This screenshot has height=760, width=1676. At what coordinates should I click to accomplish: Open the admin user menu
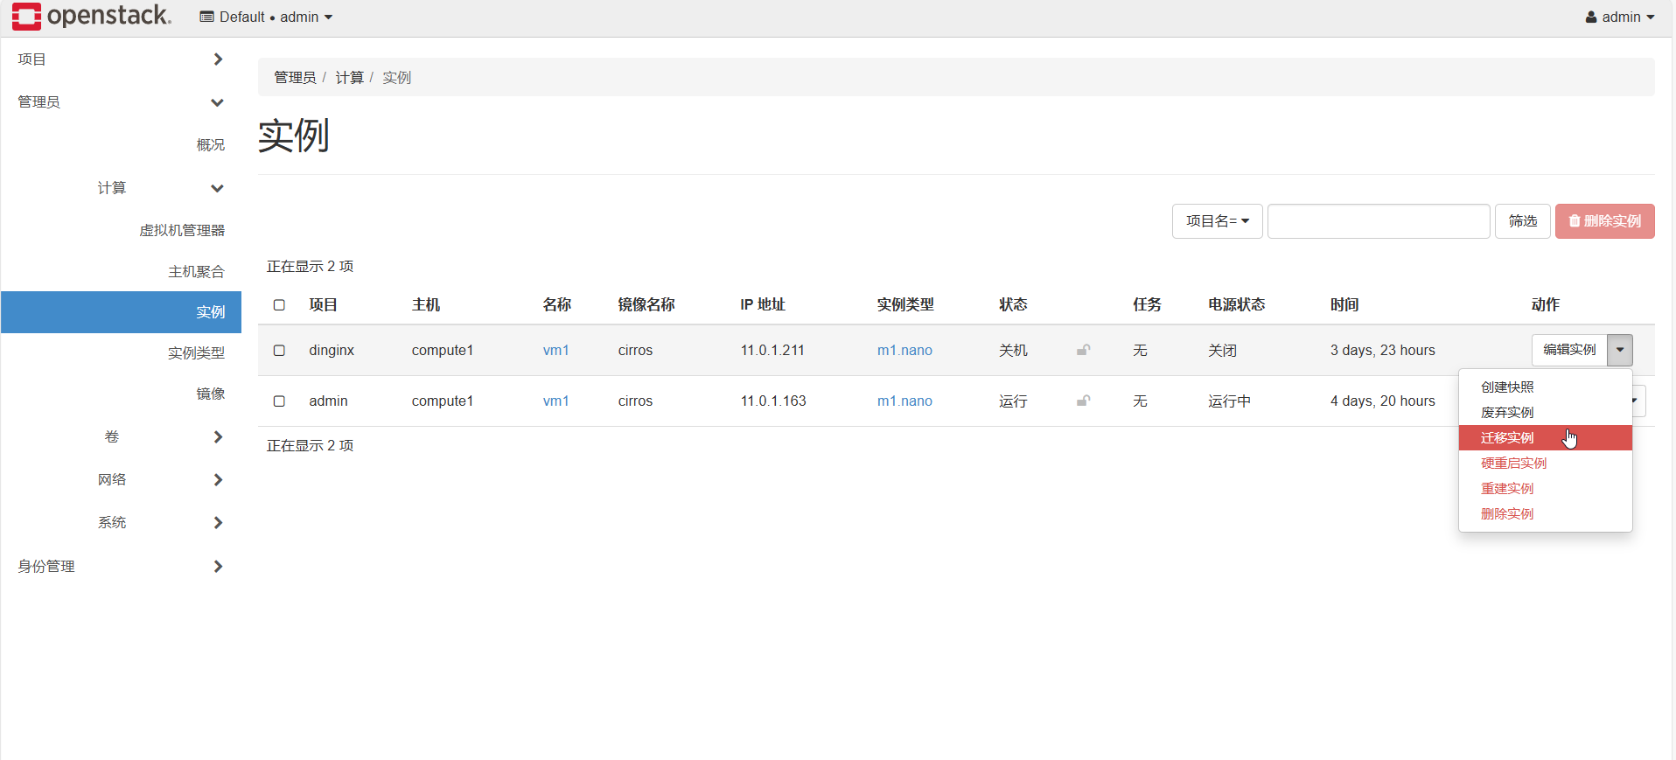[x=1620, y=17]
